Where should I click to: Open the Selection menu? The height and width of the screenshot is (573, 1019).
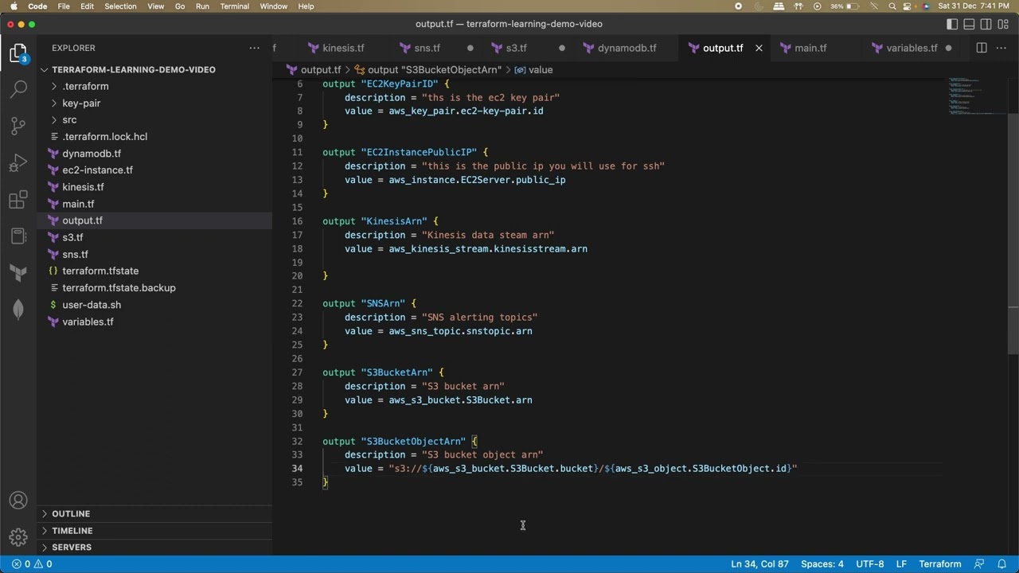pos(120,6)
